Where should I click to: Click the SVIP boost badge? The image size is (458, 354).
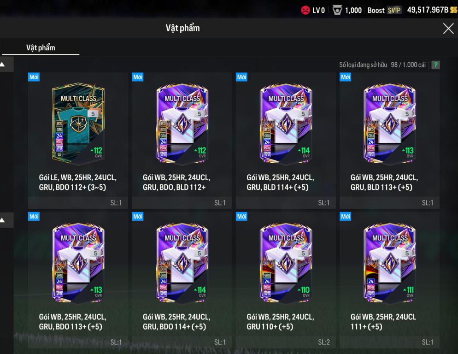(394, 10)
